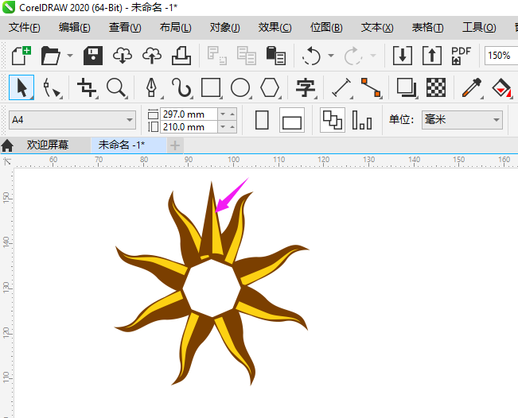Open the 对象 menu
Image resolution: width=518 pixels, height=418 pixels.
[224, 27]
